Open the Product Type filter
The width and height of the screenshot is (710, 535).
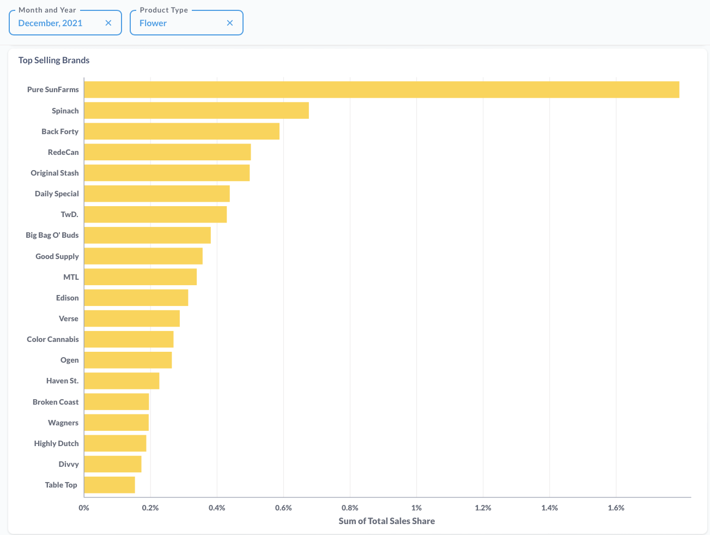[186, 22]
